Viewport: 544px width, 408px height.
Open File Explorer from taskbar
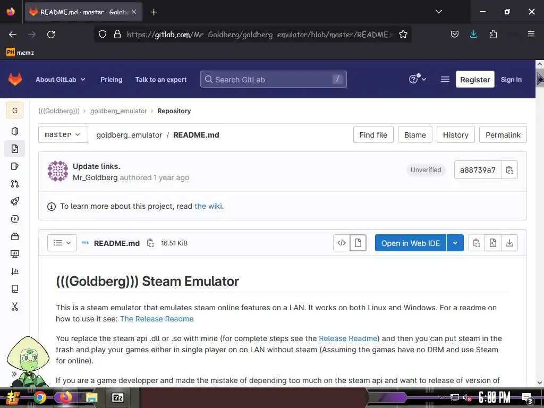[91, 397]
